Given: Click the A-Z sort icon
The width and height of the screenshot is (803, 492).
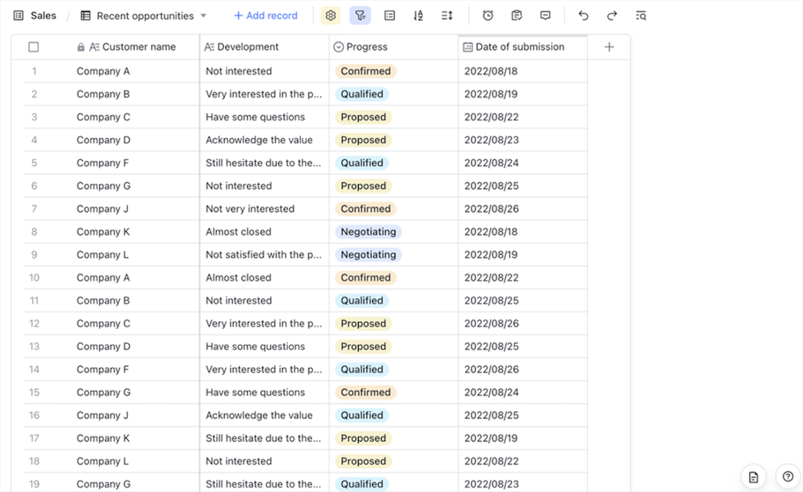Looking at the screenshot, I should pos(418,16).
